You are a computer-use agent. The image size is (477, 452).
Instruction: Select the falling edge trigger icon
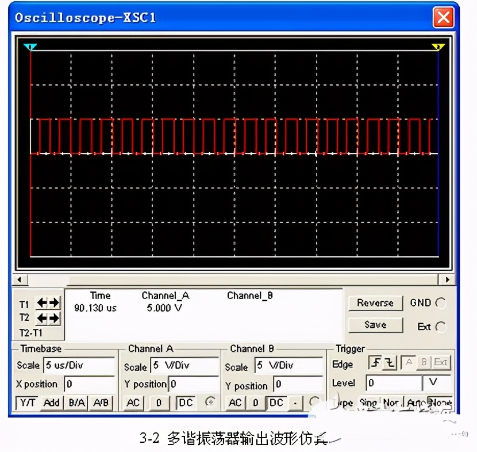[x=390, y=362]
